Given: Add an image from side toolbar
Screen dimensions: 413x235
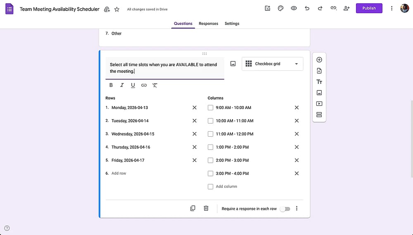Looking at the screenshot, I should pos(319,93).
